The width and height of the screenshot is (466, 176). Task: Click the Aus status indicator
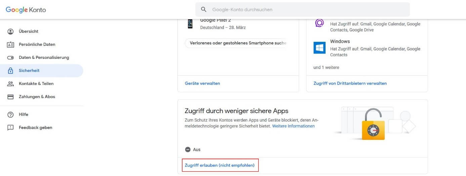coord(188,150)
